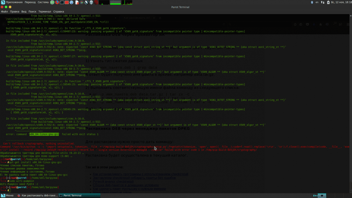Click the line apt-get install x86_64-linux-gnu-gcc

pyautogui.click(x=35, y=162)
